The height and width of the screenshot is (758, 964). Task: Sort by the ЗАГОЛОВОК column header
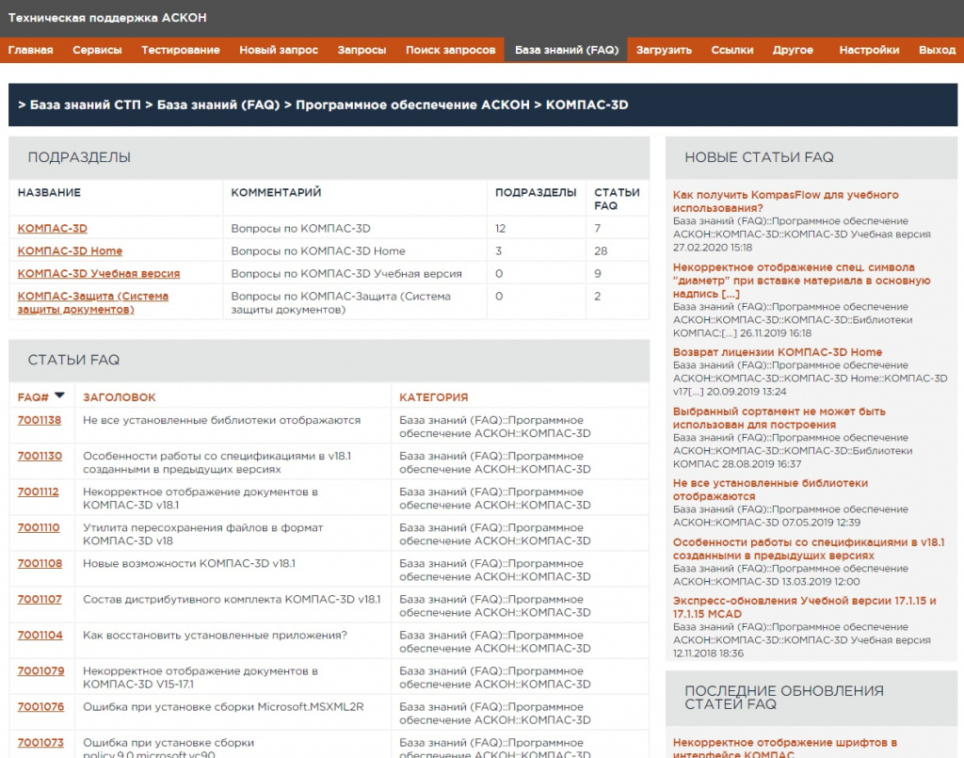(x=120, y=397)
